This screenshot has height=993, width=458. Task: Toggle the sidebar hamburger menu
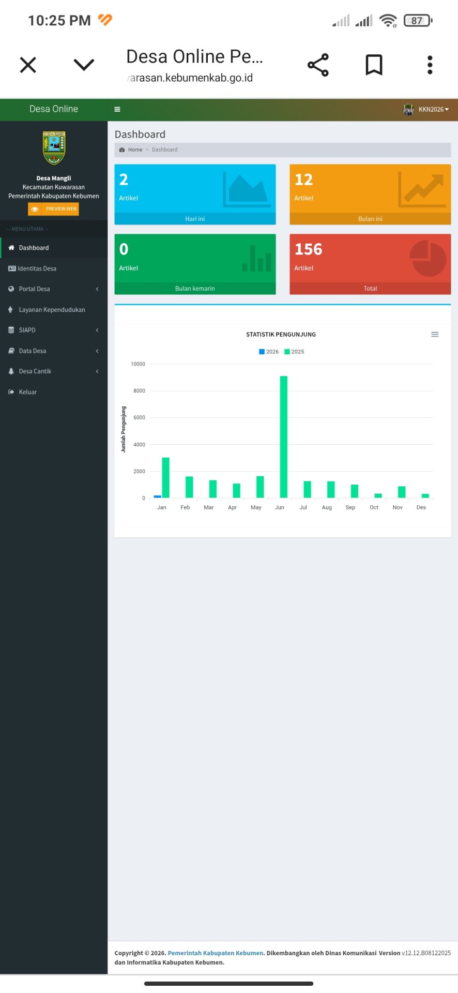coord(117,109)
